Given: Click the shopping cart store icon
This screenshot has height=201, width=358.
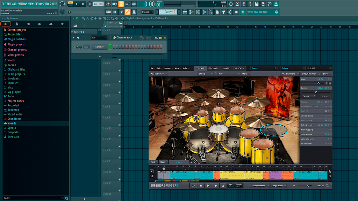Looking at the screenshot, I should (243, 12).
